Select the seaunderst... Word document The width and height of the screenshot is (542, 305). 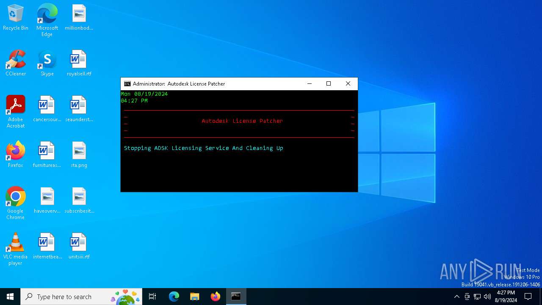click(79, 109)
